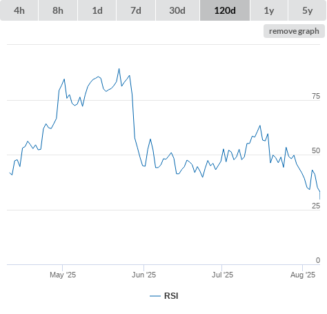This screenshot has height=314, width=327.
Task: Click the 25 level axis label
Action: (x=316, y=206)
